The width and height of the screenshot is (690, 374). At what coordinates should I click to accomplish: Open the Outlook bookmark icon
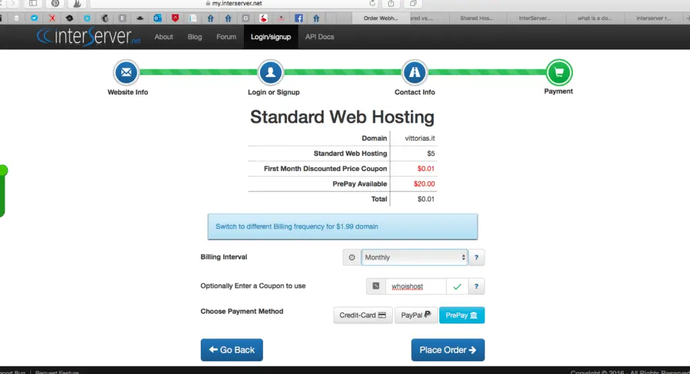158,18
